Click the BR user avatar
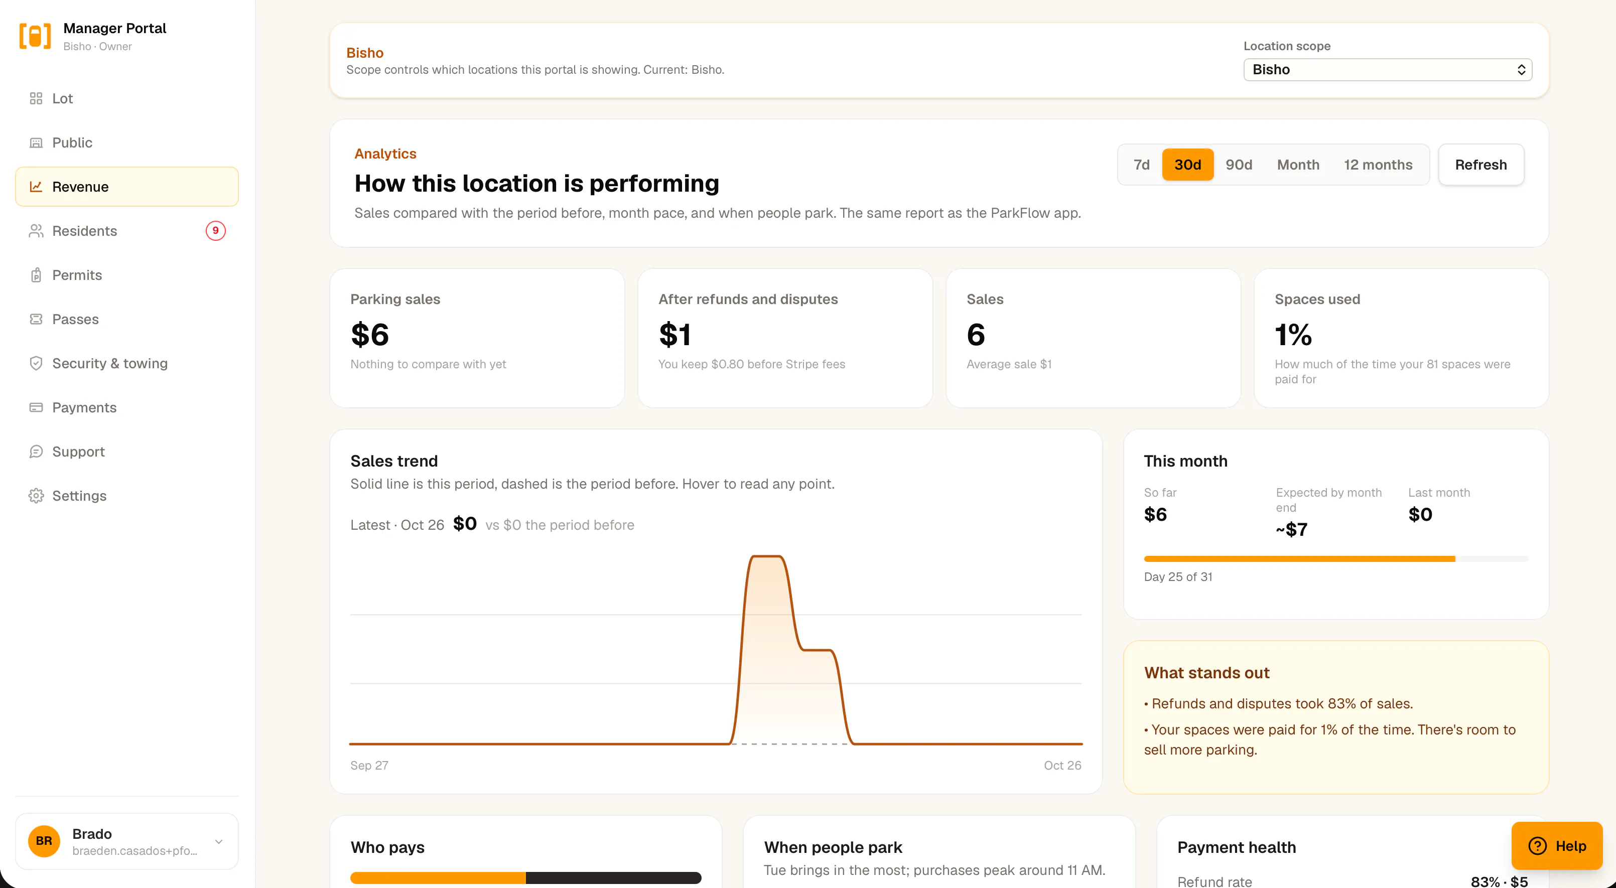The height and width of the screenshot is (888, 1616). 44,841
